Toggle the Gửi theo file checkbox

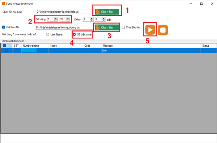pyautogui.click(x=4, y=27)
